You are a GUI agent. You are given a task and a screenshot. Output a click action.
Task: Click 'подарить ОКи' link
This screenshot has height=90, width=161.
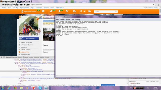click(25, 52)
